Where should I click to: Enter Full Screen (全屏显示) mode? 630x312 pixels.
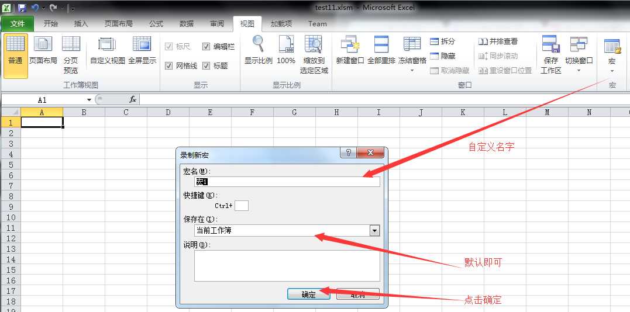tap(142, 51)
